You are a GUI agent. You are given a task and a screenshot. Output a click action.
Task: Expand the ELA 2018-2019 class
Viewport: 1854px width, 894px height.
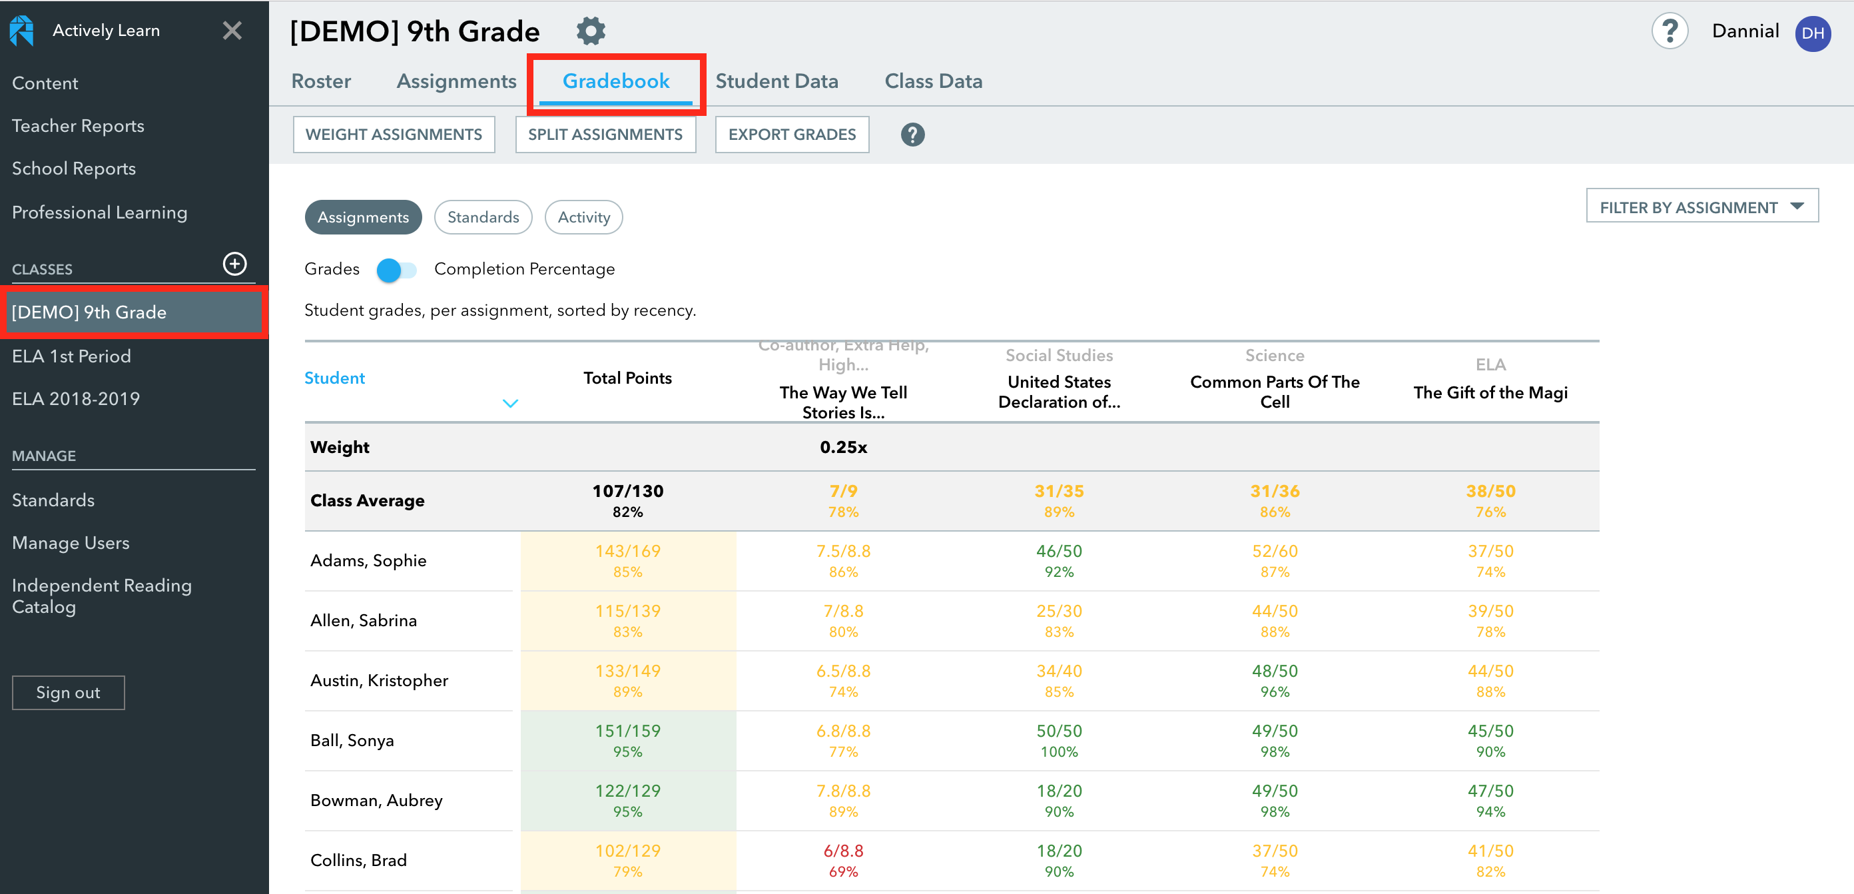pyautogui.click(x=77, y=398)
